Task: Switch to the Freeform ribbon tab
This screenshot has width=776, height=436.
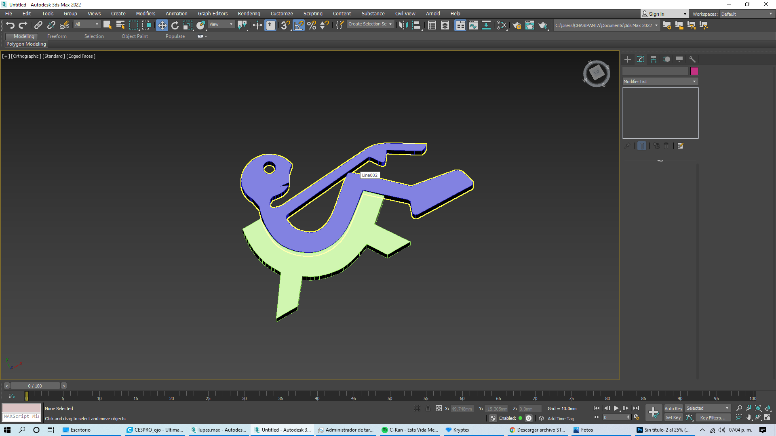Action: click(57, 36)
